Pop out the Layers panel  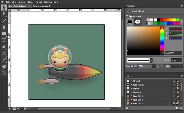tap(182, 76)
